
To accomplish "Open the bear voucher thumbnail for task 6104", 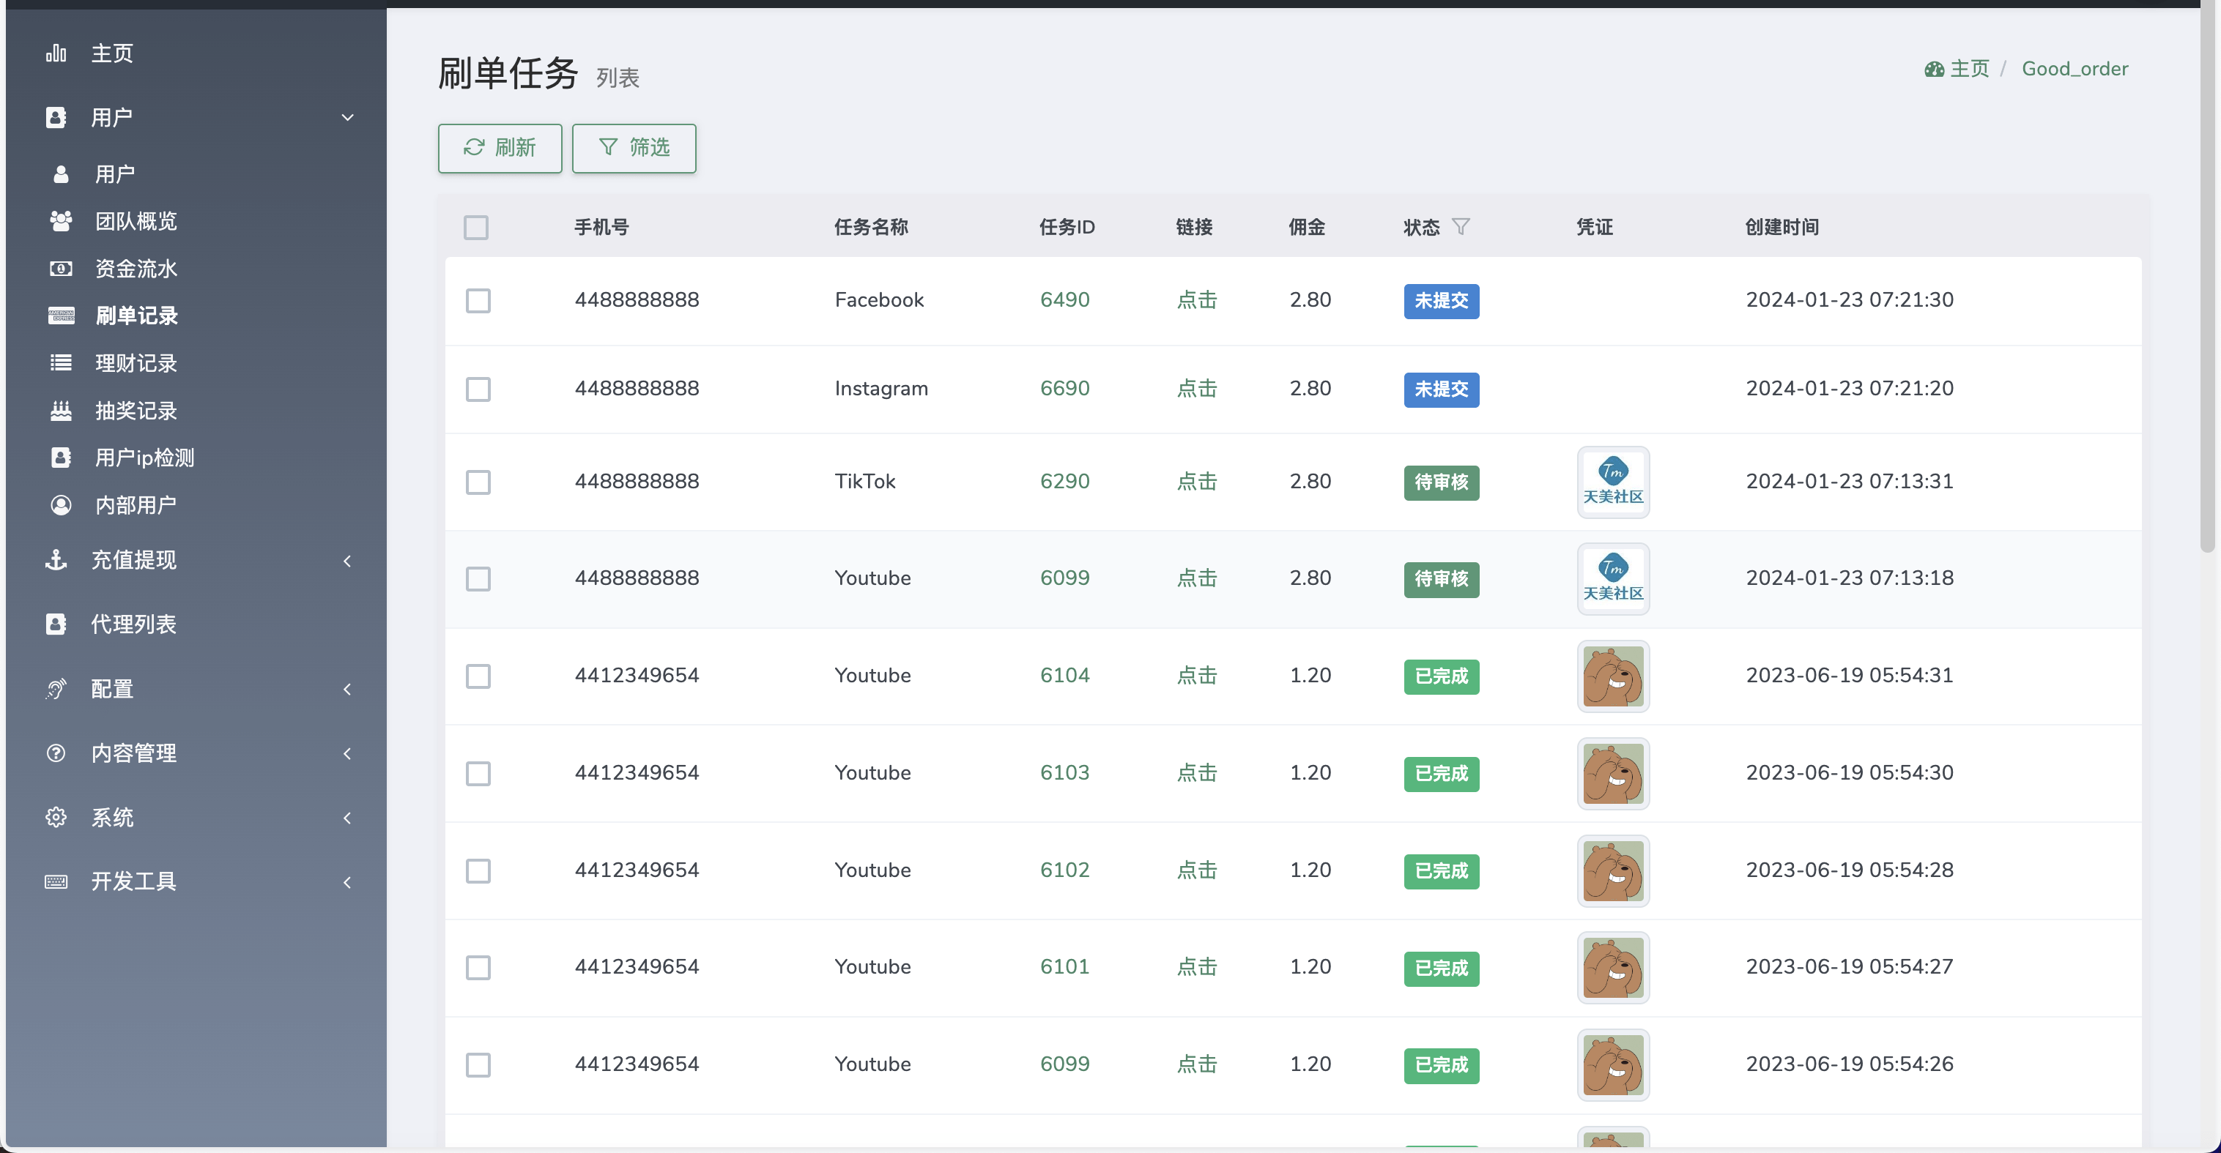I will pyautogui.click(x=1613, y=676).
